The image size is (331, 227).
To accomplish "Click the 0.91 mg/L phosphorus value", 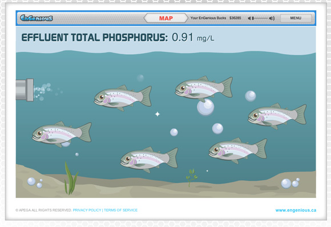I will [193, 38].
